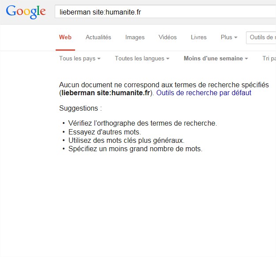Click bold 'lieberman site:humanite.fr' in the message

(106, 93)
